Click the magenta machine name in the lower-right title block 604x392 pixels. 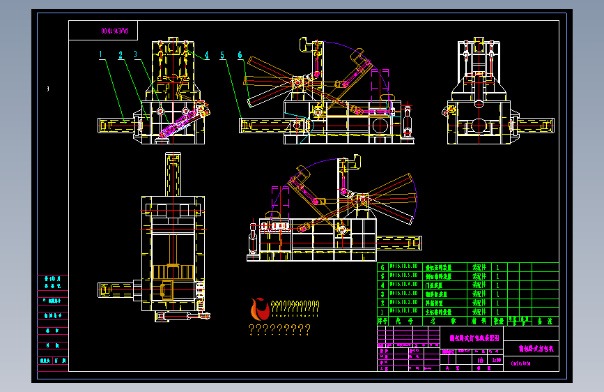click(x=536, y=349)
